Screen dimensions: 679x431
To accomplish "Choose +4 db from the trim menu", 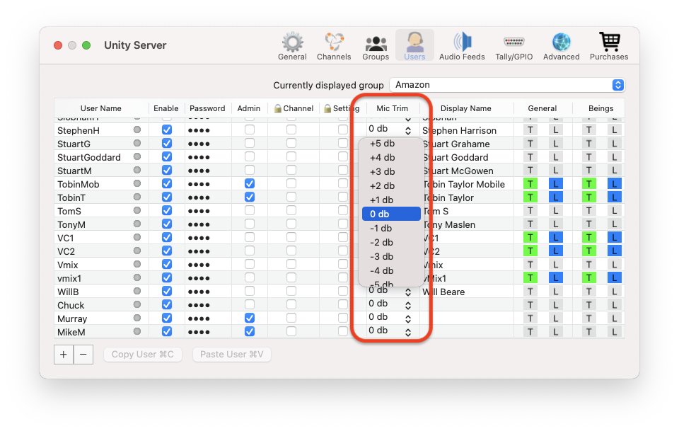I will pos(391,158).
